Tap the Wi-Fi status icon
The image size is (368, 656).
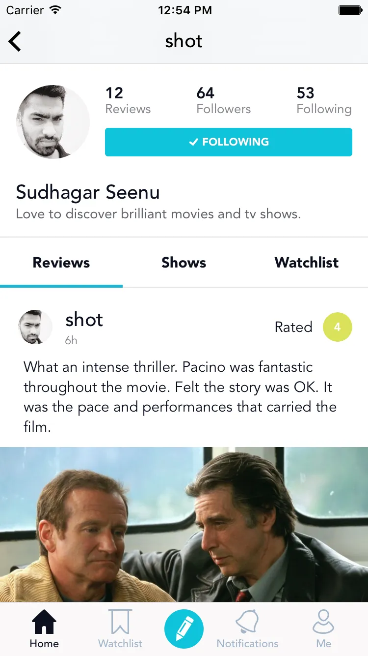click(55, 10)
